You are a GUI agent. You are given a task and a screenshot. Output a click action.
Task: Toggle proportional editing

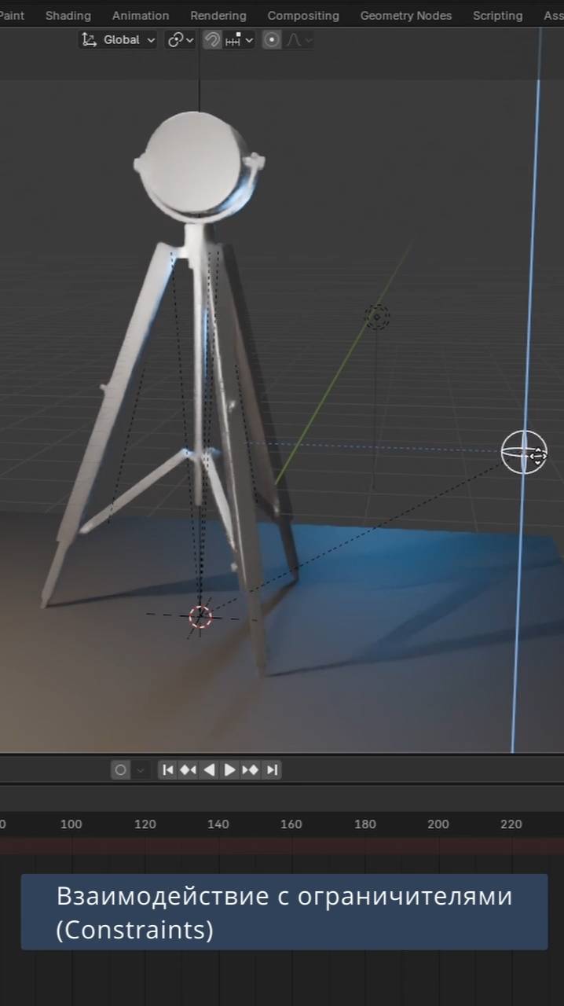tap(272, 40)
